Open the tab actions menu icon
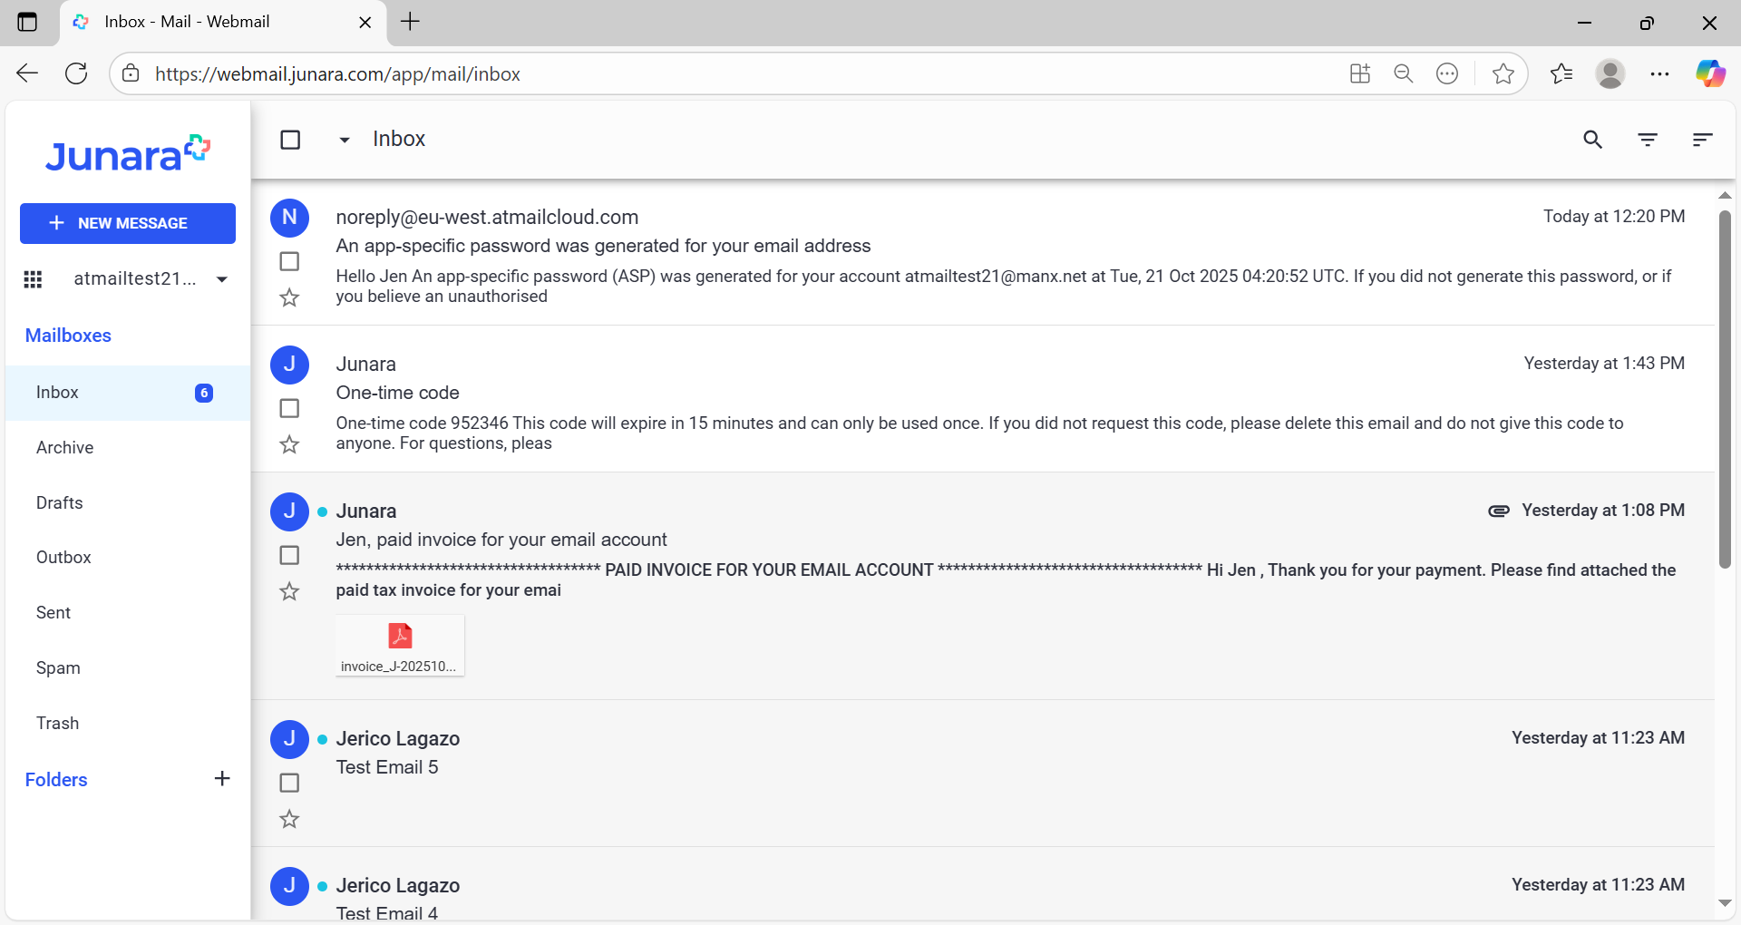Image resolution: width=1741 pixels, height=925 pixels. coord(28,22)
